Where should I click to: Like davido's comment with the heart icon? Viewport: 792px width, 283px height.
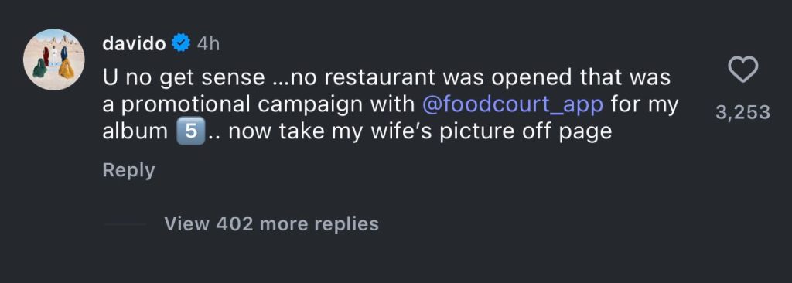point(743,70)
